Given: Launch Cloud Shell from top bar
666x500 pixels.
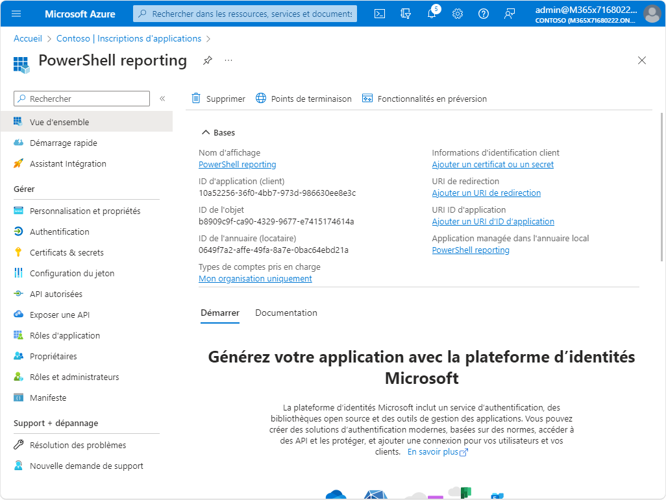Looking at the screenshot, I should [x=380, y=14].
